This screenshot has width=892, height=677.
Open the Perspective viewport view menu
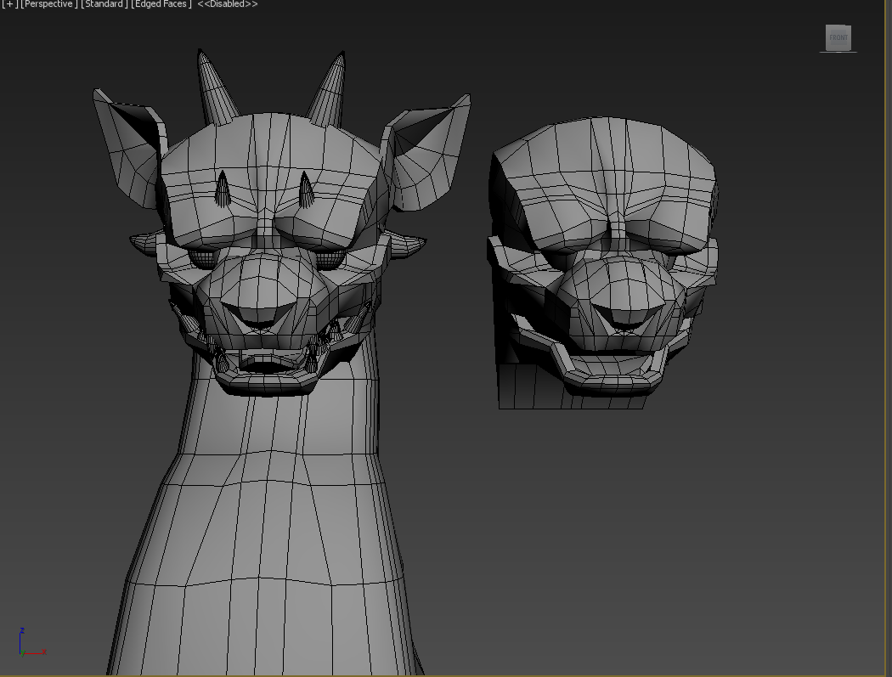click(x=49, y=4)
